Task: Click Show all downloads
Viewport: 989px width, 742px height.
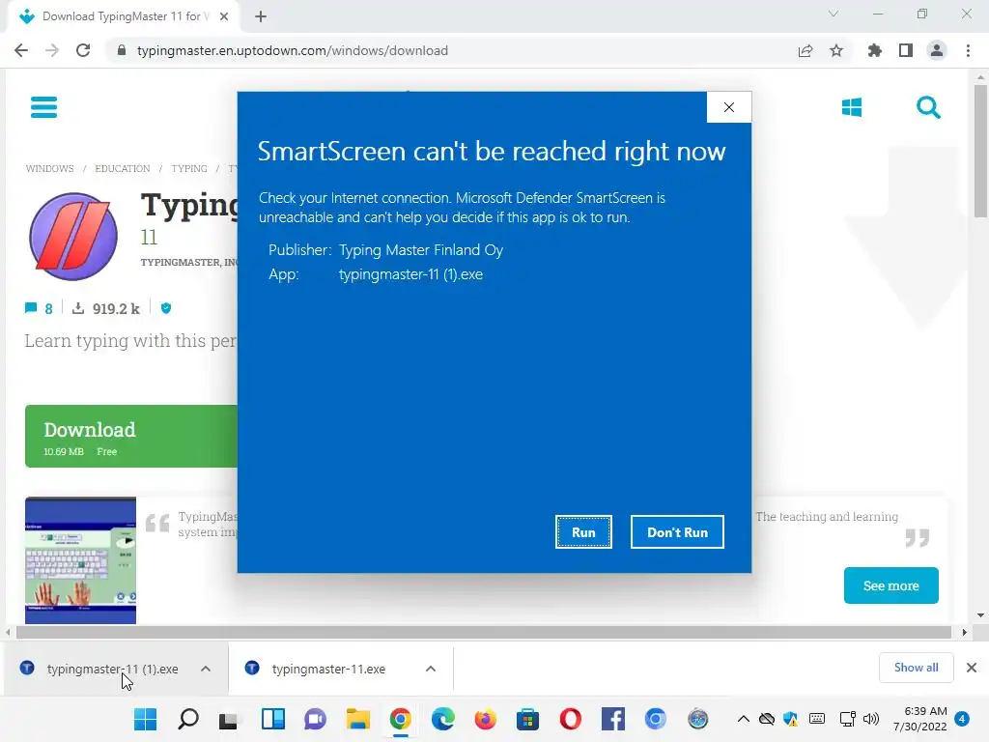Action: tap(916, 668)
